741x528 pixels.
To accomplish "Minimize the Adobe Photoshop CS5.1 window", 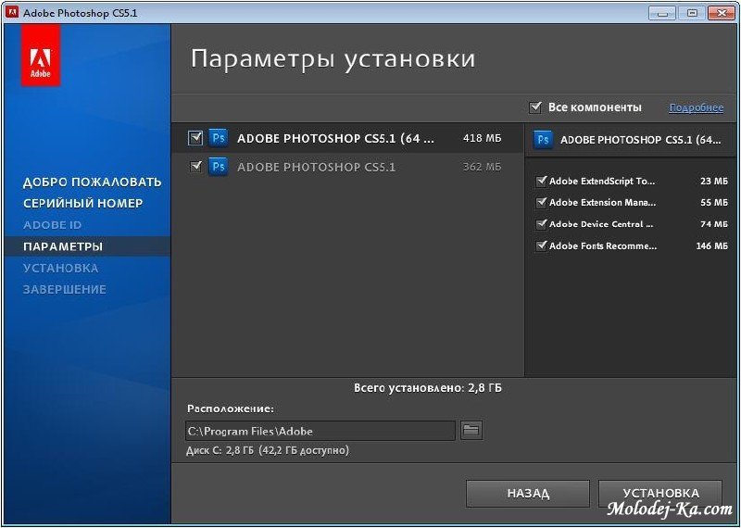I will click(x=662, y=13).
